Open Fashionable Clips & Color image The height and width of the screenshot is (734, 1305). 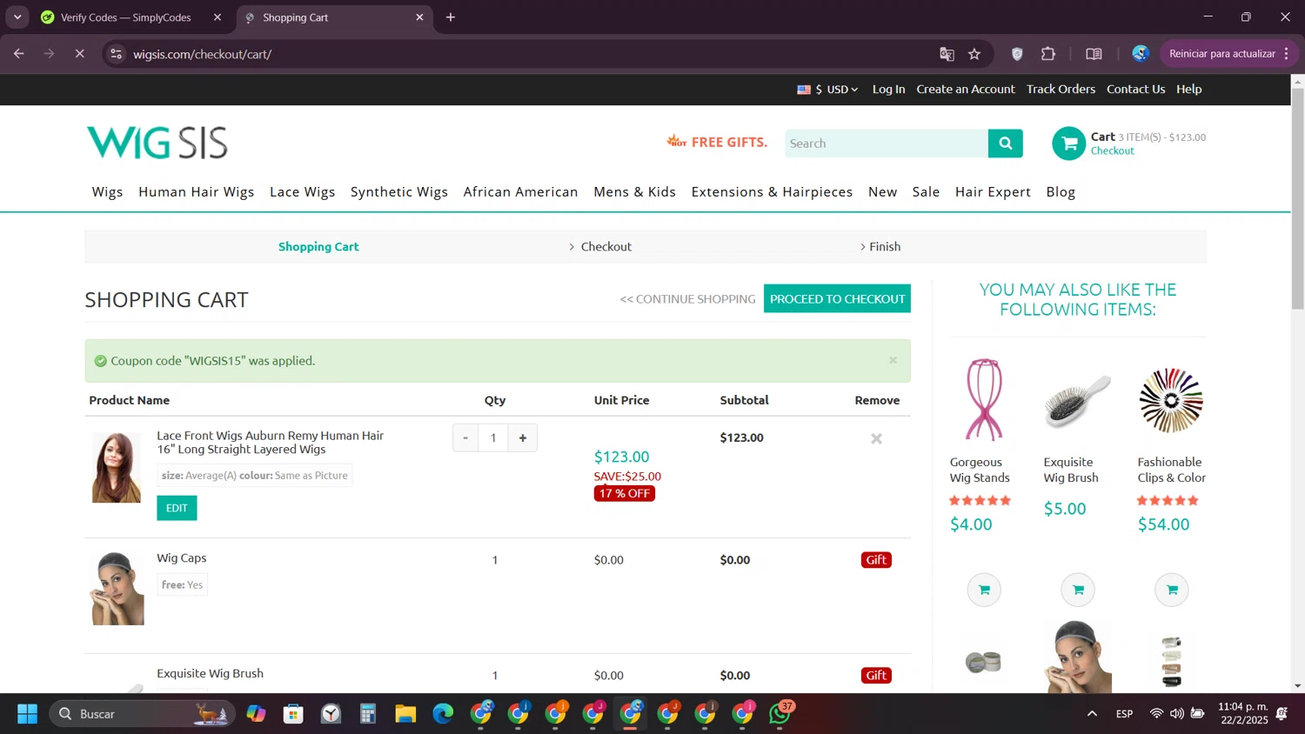[x=1171, y=400]
